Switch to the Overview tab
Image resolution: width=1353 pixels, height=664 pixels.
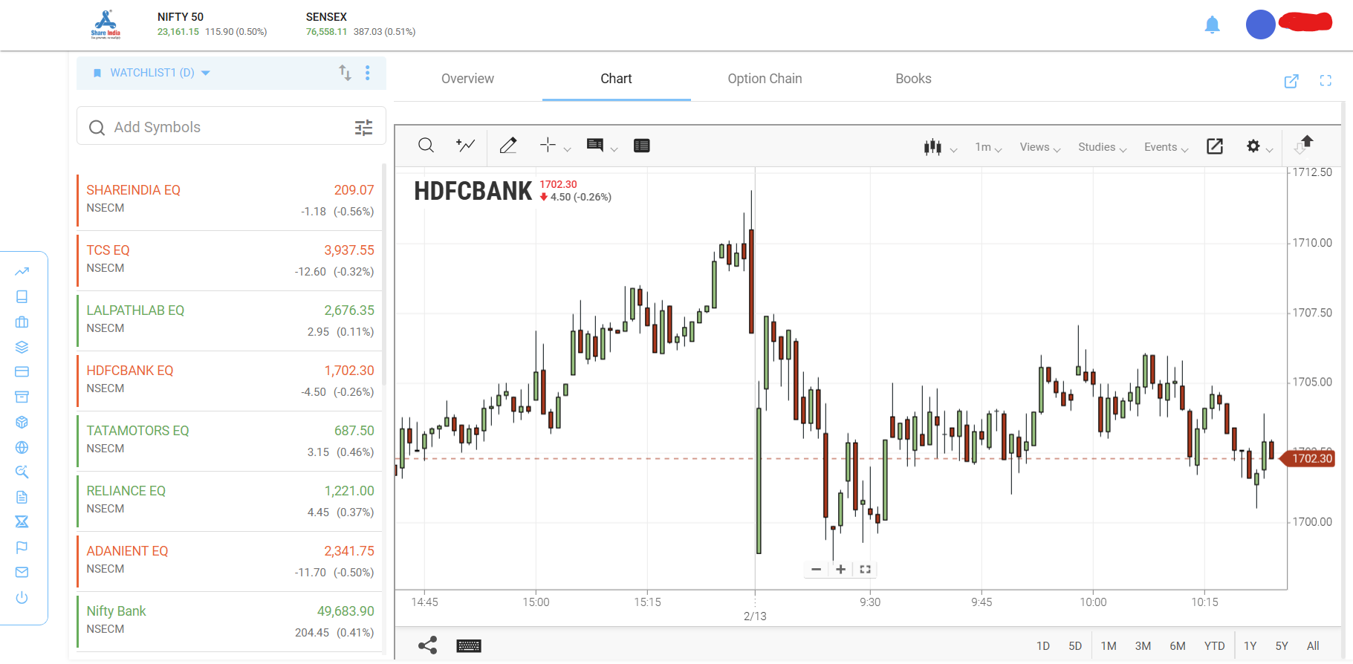(x=467, y=79)
